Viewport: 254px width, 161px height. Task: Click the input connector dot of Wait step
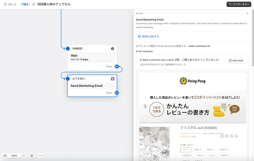point(68,48)
